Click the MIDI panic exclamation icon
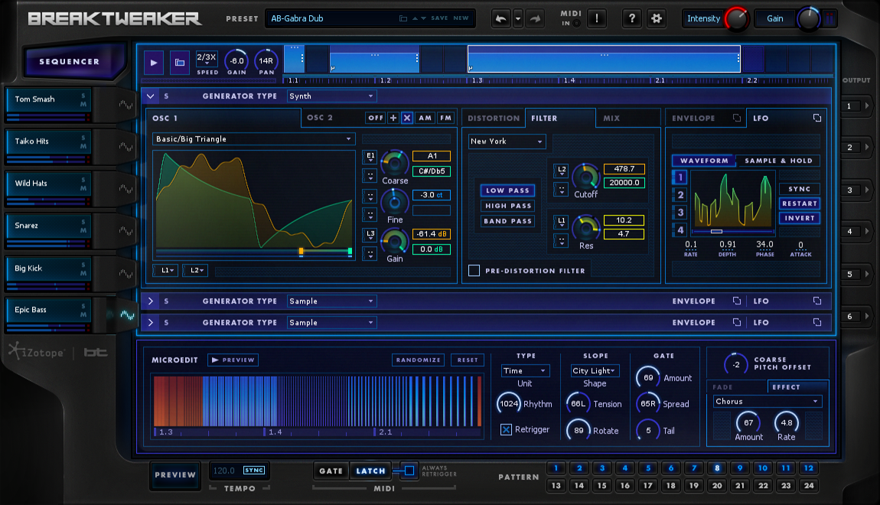880x505 pixels. pyautogui.click(x=597, y=18)
